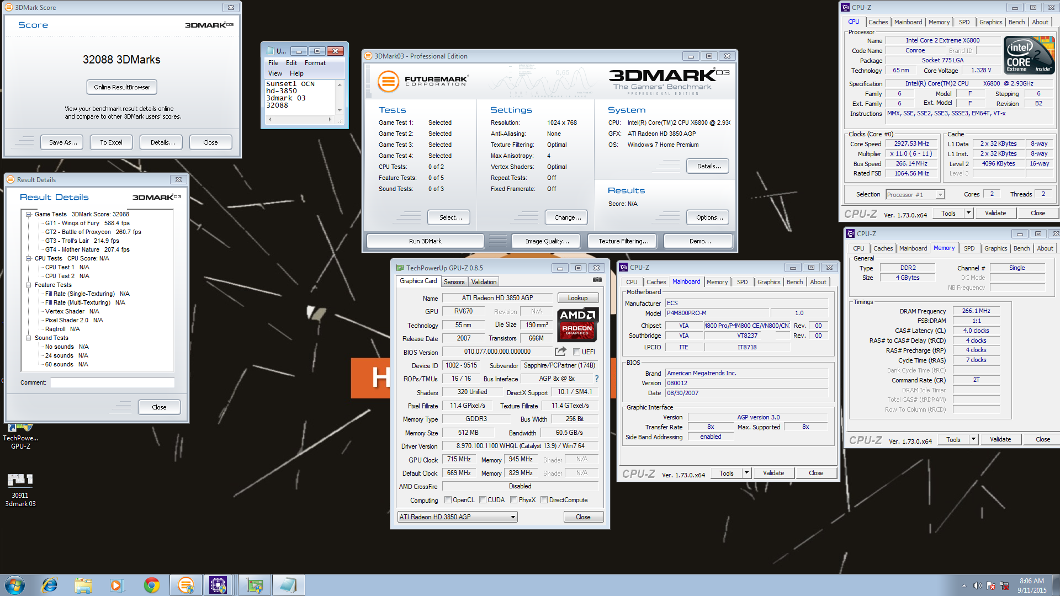Screen dimensions: 1060x596
Task: Open Tools dropdown arrow in CPU-Z CPU window
Action: [x=968, y=213]
